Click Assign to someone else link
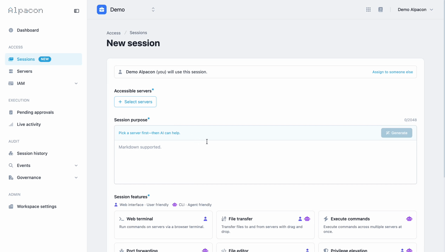Viewport: 445px width, 252px height. 393,72
